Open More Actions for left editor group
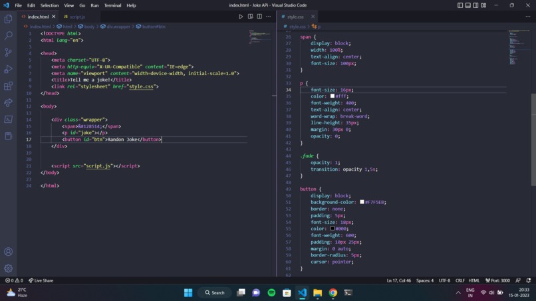 tap(269, 17)
